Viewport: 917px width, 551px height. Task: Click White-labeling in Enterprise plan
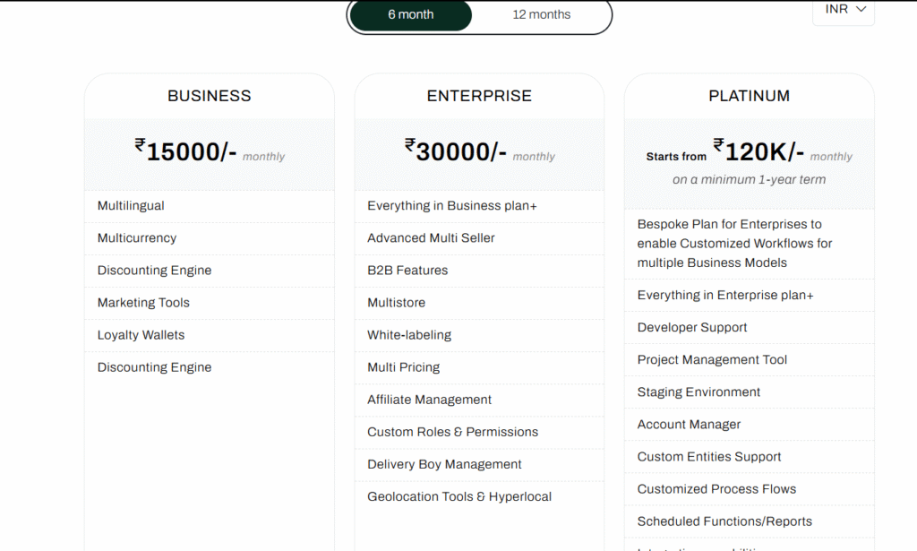409,335
